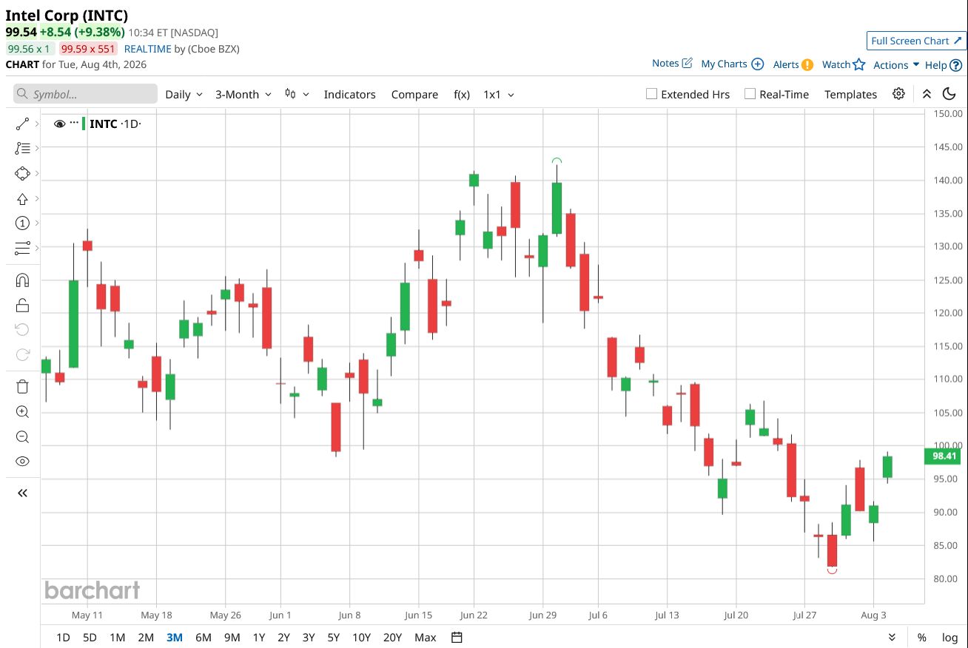Image resolution: width=968 pixels, height=648 pixels.
Task: Open the candlestick chart type dropdown
Action: tap(297, 94)
